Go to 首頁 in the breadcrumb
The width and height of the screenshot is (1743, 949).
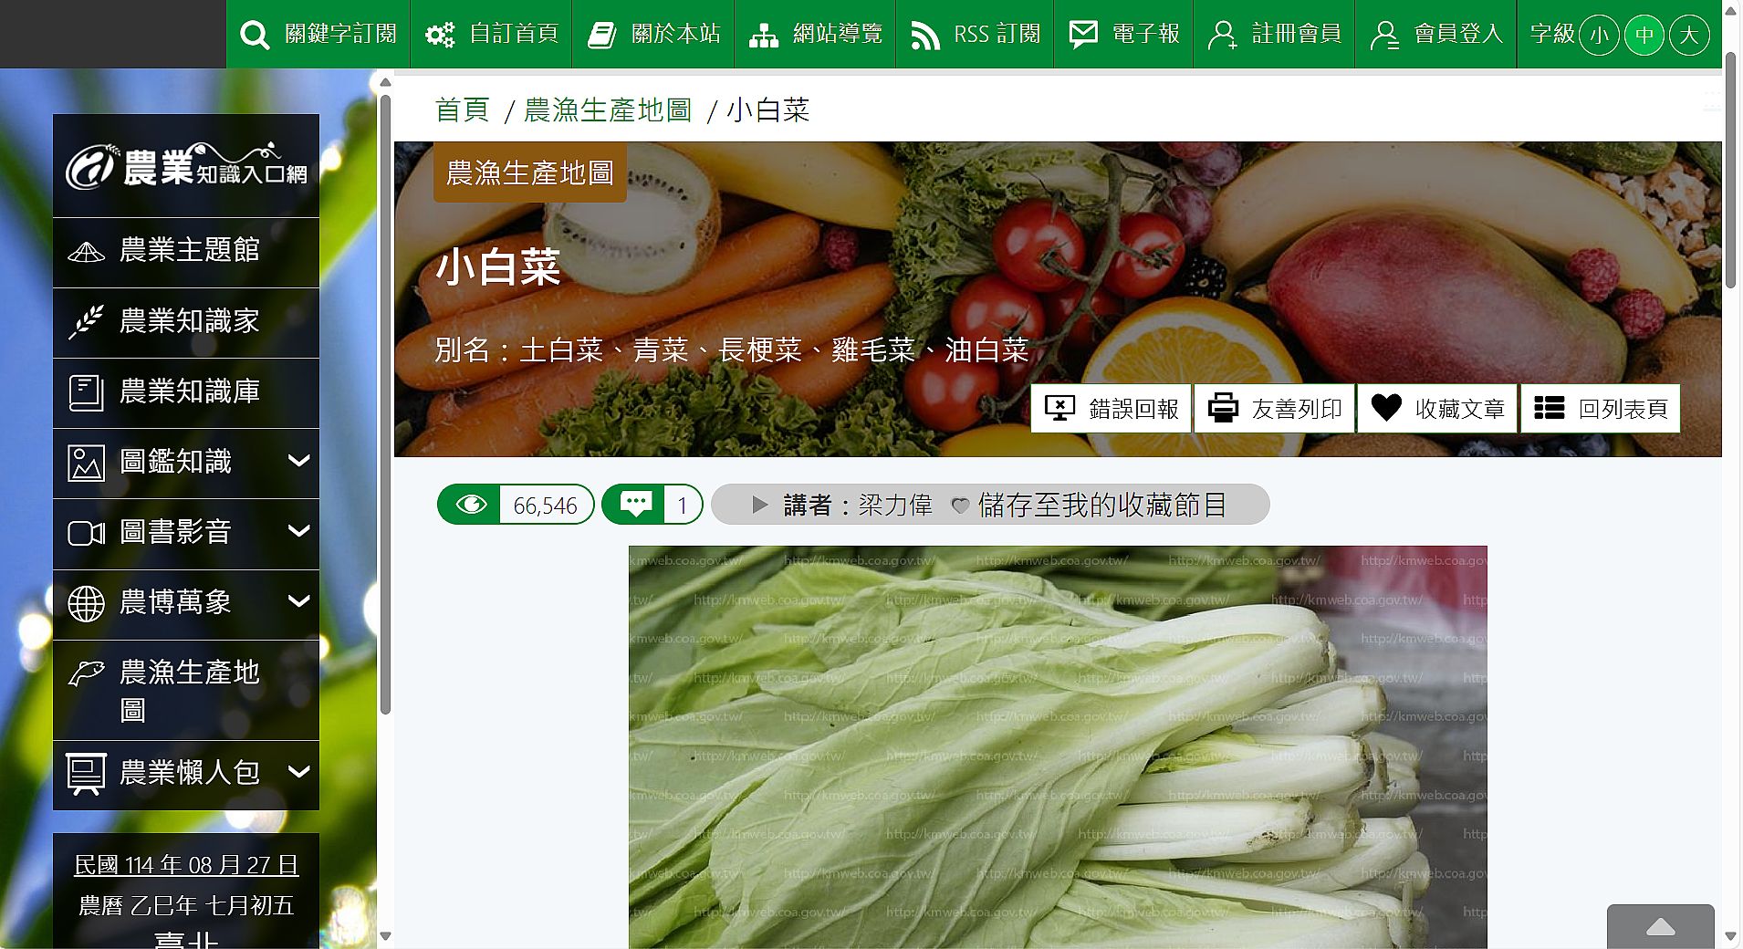tap(463, 110)
